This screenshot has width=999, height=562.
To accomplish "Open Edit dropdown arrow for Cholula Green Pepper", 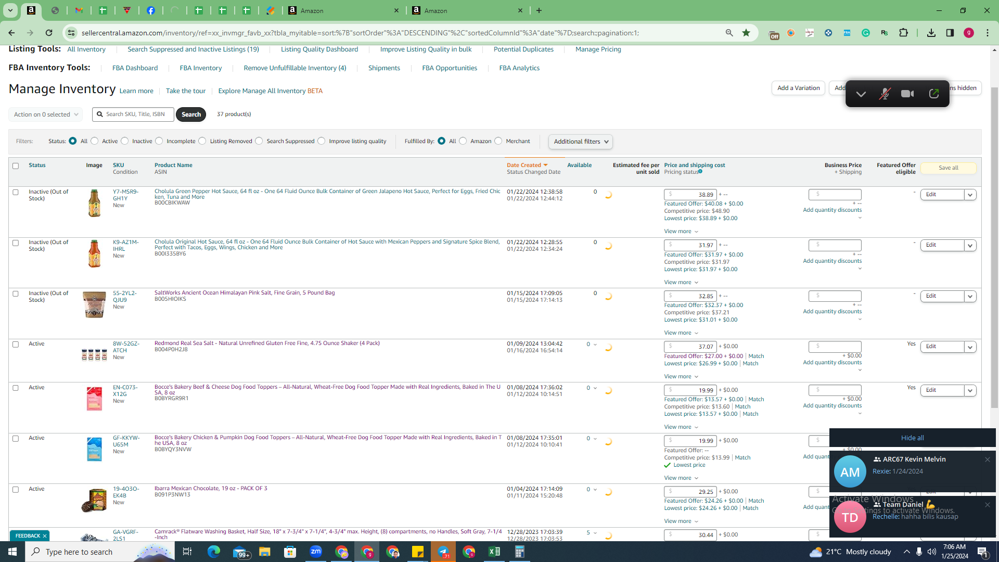I will click(970, 195).
